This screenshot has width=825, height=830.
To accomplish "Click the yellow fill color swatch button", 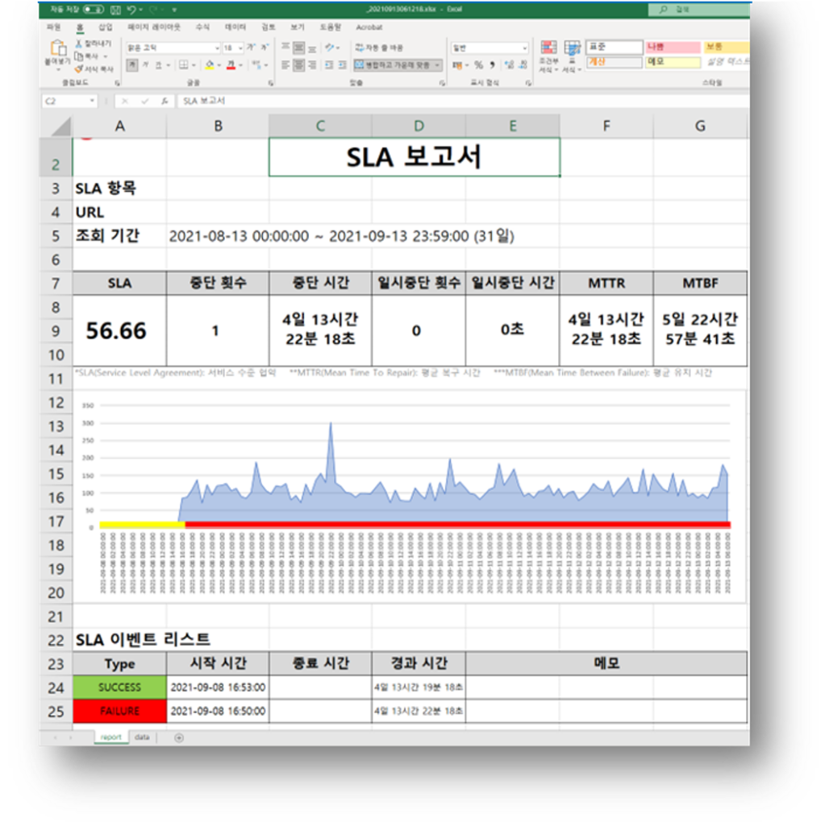I will pyautogui.click(x=210, y=65).
